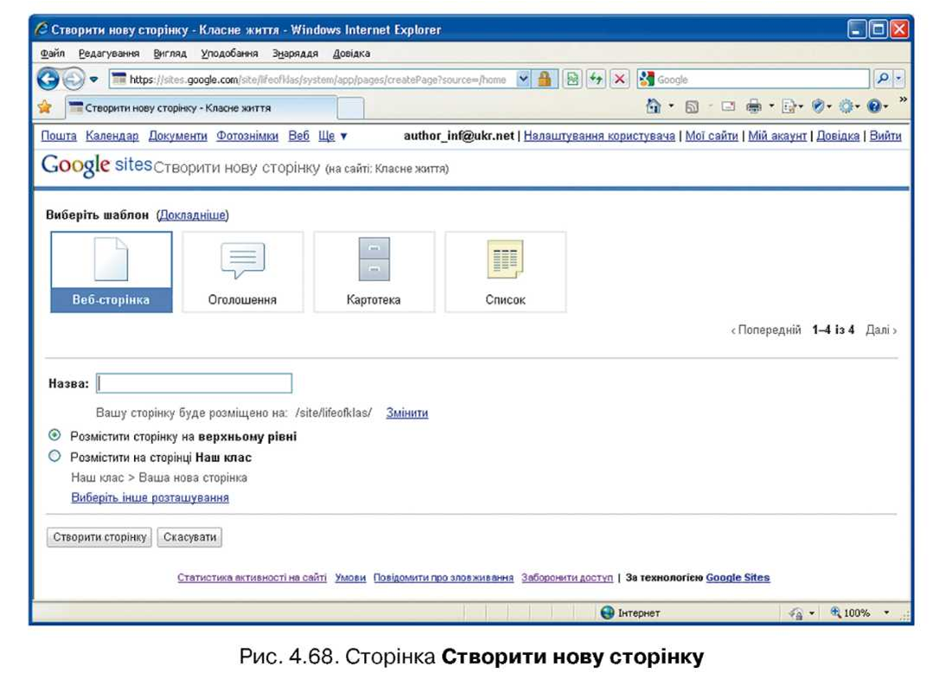Click the Read mail toolbar icon
The image size is (946, 673).
(x=728, y=106)
